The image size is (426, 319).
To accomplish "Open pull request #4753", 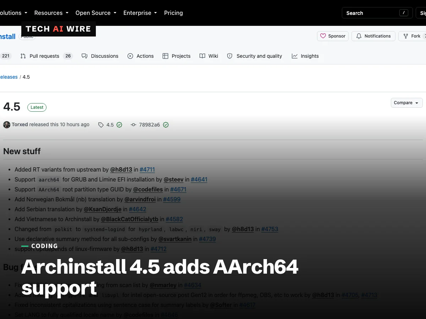I will pos(270,229).
